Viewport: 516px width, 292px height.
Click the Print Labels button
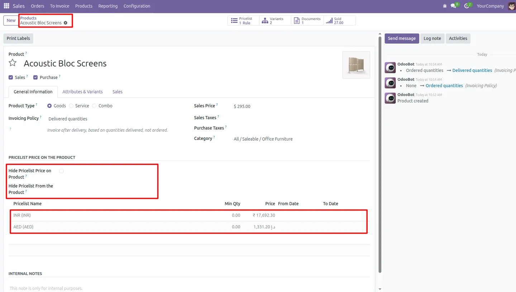pos(18,38)
